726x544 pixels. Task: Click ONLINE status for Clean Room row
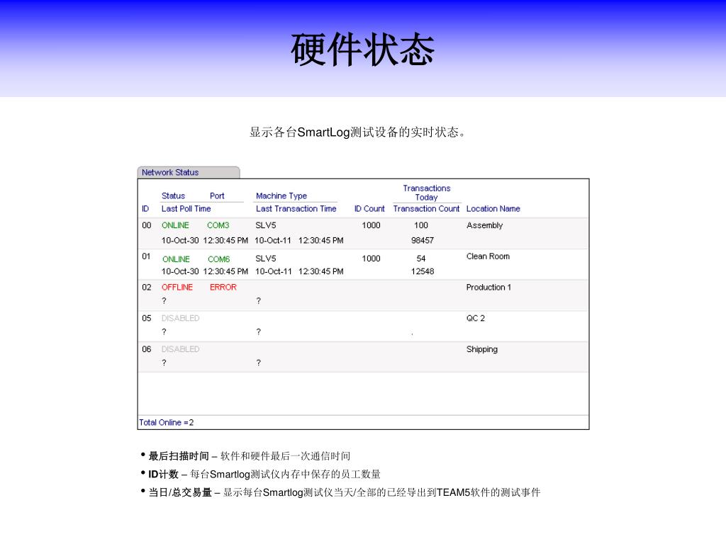pyautogui.click(x=176, y=259)
